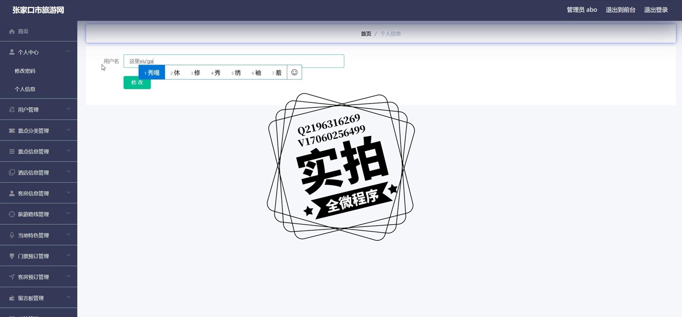This screenshot has height=317, width=682.
Task: Expand the 门票预订管理 chevron
Action: click(x=68, y=256)
